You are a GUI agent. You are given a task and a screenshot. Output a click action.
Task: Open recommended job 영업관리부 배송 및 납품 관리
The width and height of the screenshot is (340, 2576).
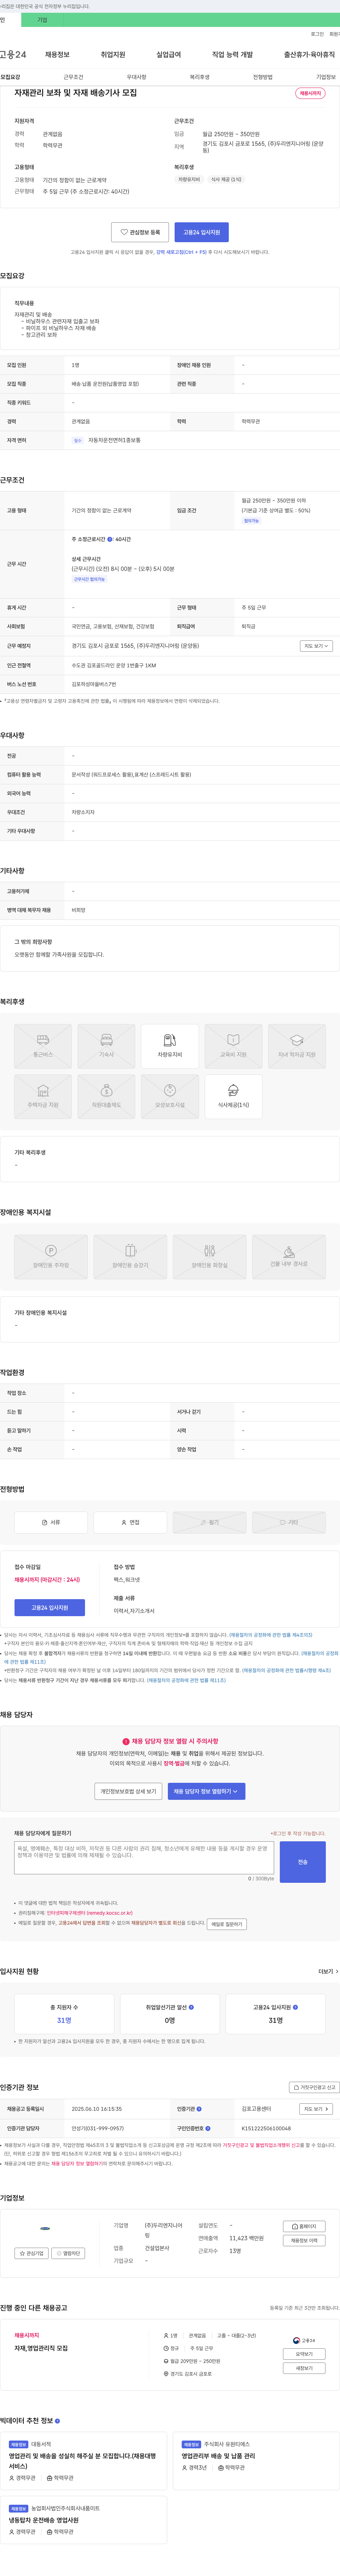pyautogui.click(x=218, y=2456)
